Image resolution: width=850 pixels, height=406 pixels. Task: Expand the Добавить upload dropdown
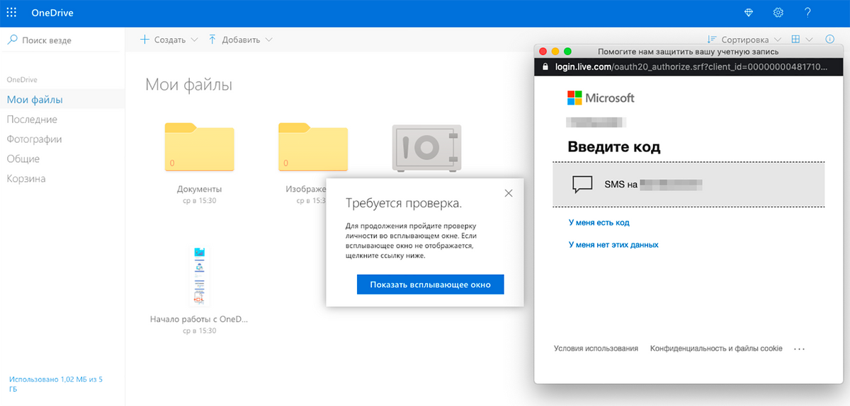click(240, 40)
